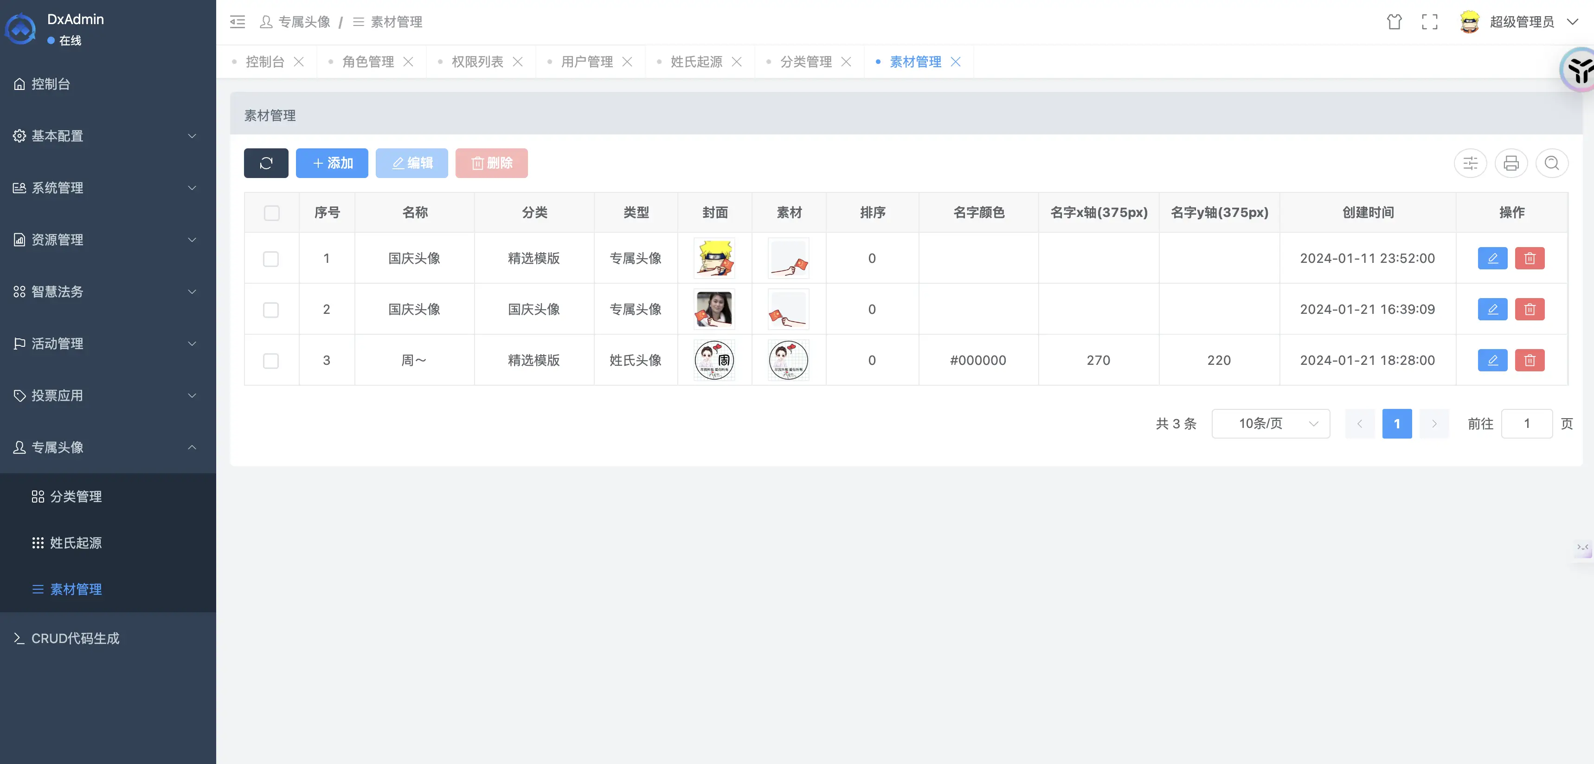Click the 排序 column header

click(873, 213)
